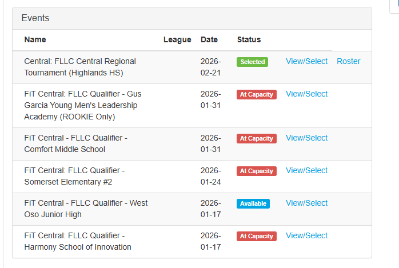Image resolution: width=399 pixels, height=268 pixels.
Task: Click At Capacity badge for Somerset Elementary #2
Action: point(256,171)
